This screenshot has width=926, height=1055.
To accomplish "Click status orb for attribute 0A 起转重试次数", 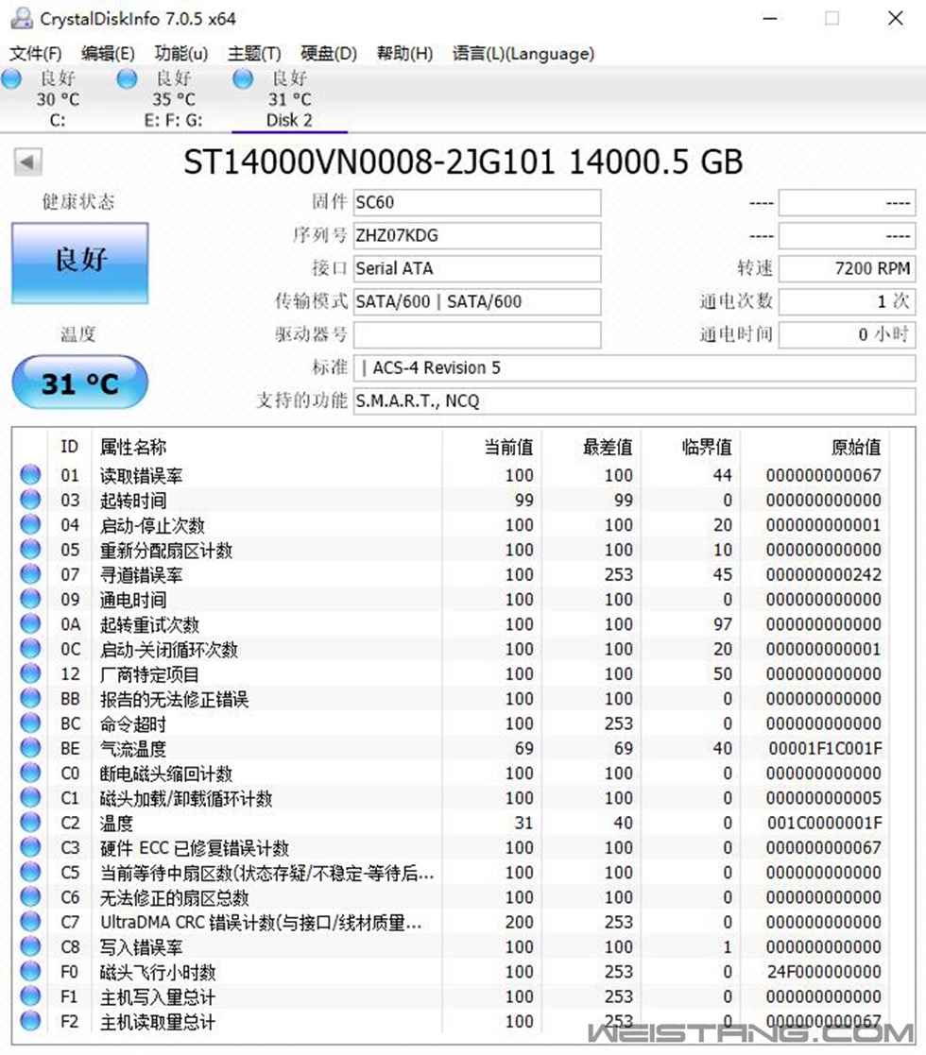I will (30, 624).
